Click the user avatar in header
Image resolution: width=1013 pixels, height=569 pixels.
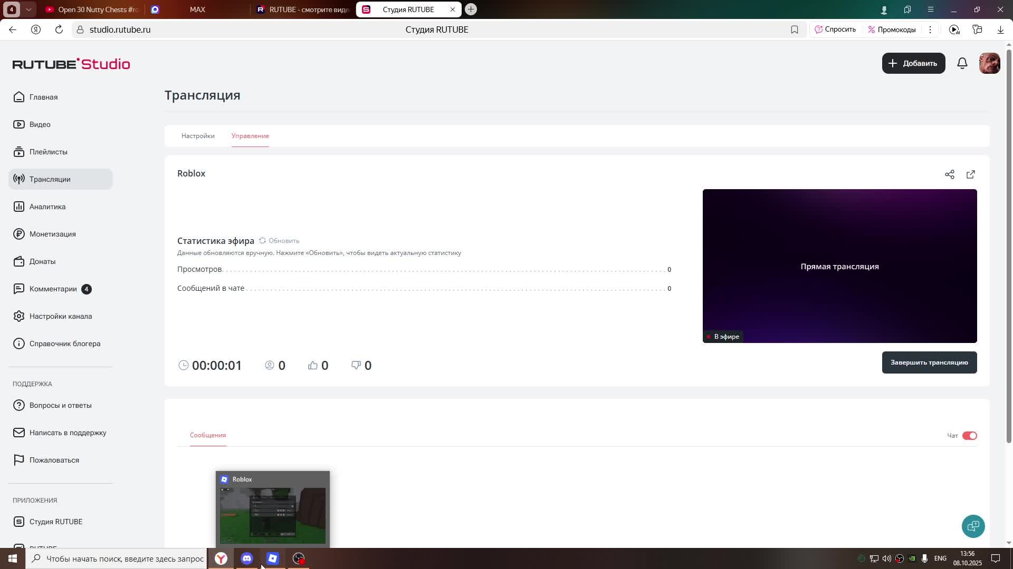989,63
